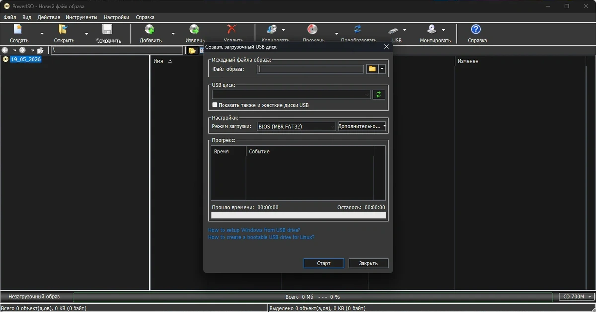Click the Преобразовать (convert) blue arrows icon
The height and width of the screenshot is (312, 596).
click(358, 30)
